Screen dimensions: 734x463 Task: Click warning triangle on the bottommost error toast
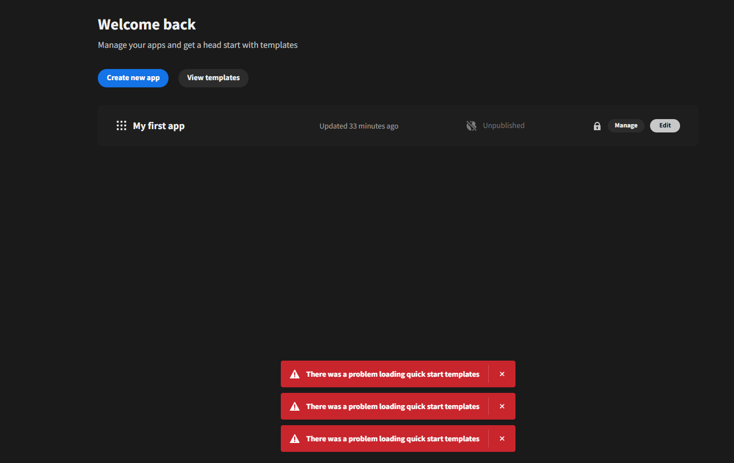tap(295, 439)
